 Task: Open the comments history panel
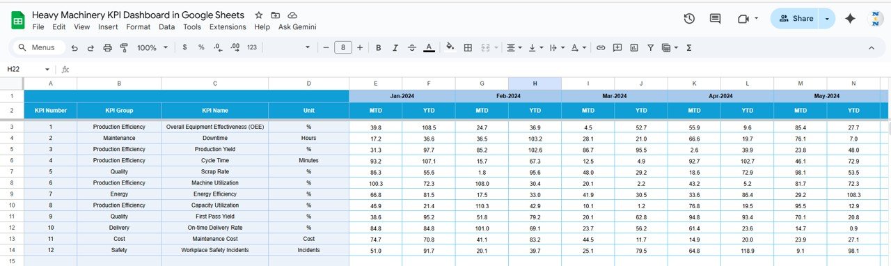(715, 19)
